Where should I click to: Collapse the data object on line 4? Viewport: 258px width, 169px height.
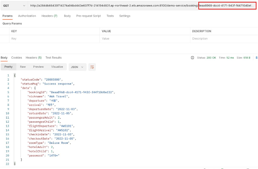(x=35, y=88)
